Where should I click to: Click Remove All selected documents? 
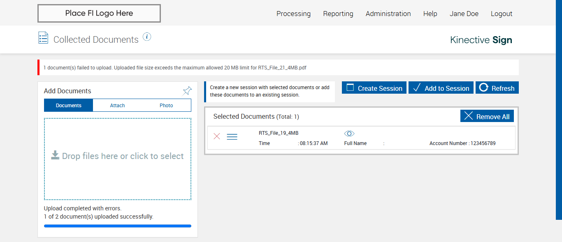pos(487,116)
